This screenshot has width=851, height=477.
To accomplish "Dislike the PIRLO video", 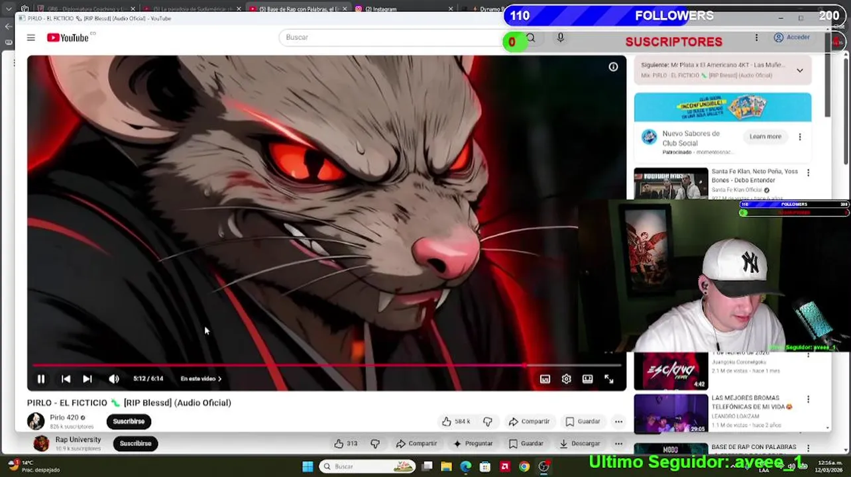I will [488, 421].
